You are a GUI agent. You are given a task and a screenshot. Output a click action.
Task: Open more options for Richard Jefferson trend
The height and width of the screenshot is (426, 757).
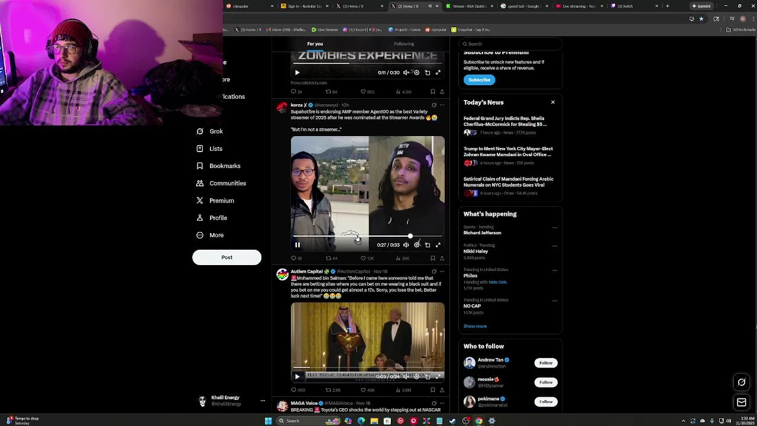(554, 228)
